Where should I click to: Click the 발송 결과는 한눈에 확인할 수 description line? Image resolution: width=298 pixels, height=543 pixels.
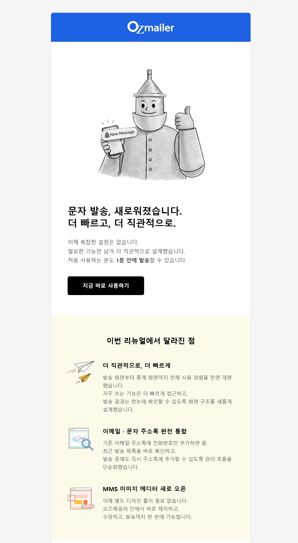click(167, 401)
